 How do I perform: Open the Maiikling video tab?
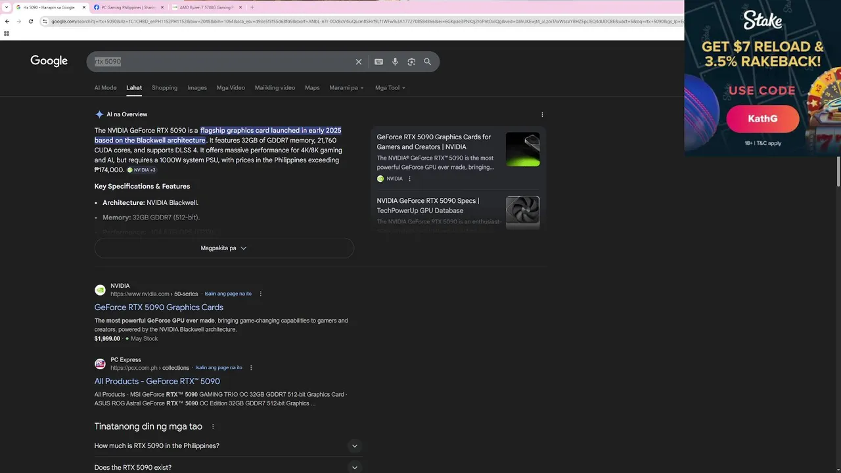click(275, 87)
